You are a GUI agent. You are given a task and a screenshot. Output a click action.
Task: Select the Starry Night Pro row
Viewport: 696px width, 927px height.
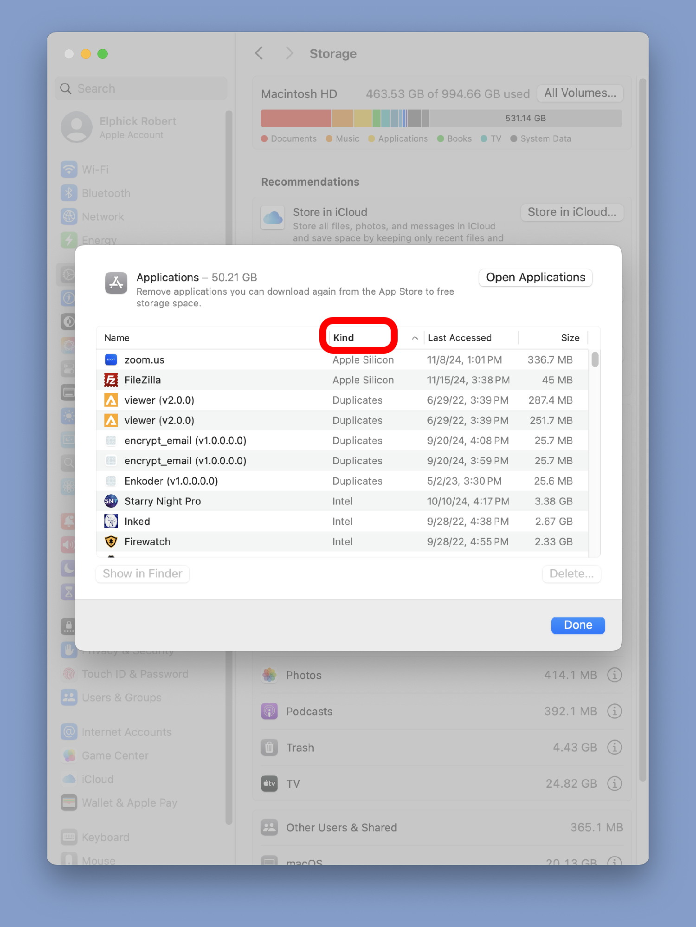pyautogui.click(x=342, y=501)
